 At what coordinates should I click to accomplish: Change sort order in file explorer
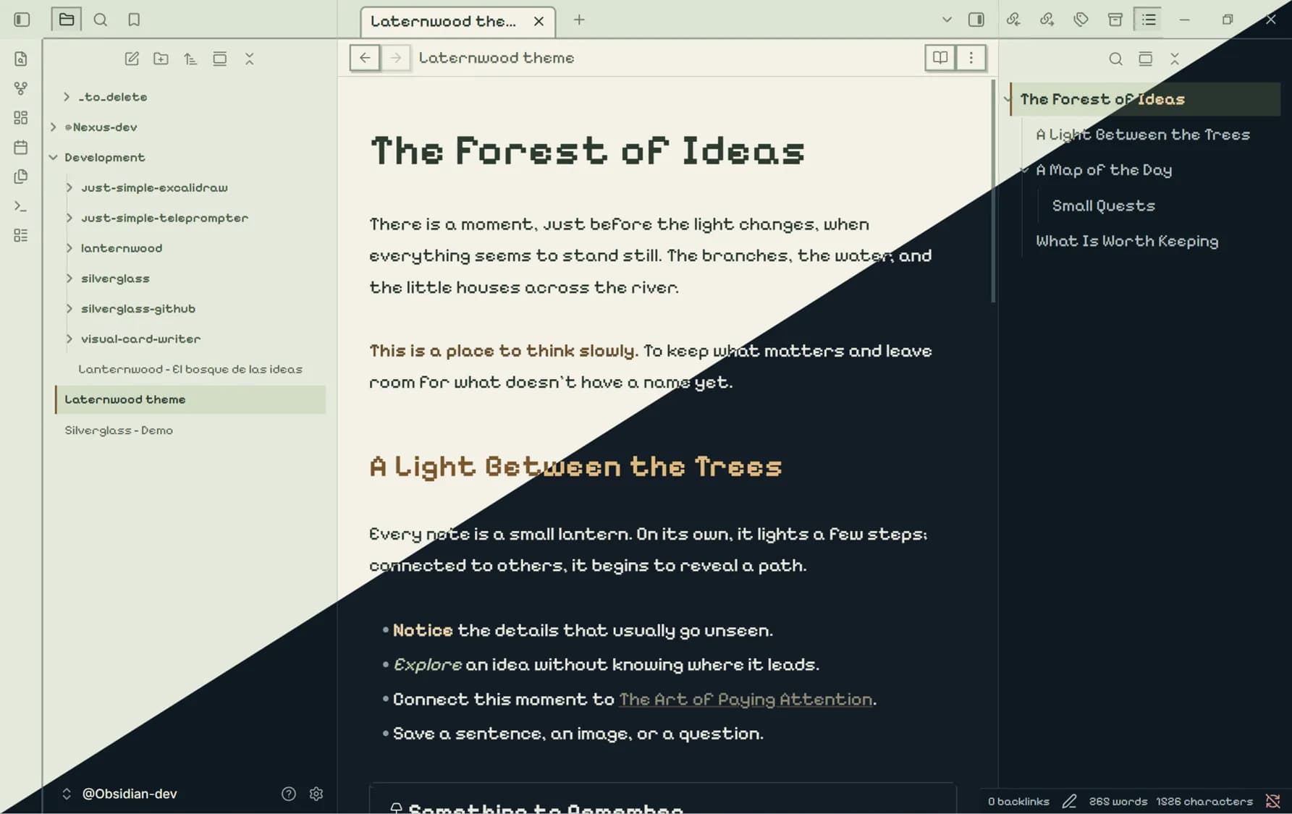coord(190,59)
